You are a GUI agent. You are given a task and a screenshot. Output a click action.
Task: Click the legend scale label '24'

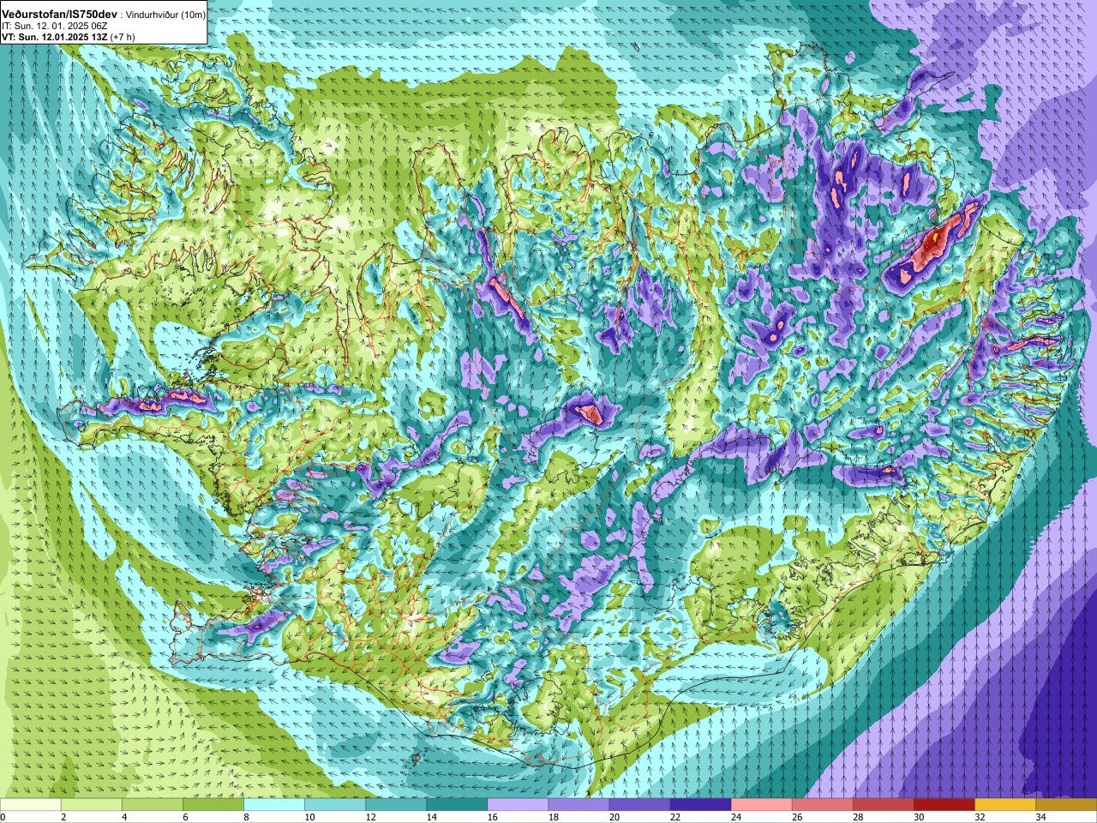(x=735, y=817)
